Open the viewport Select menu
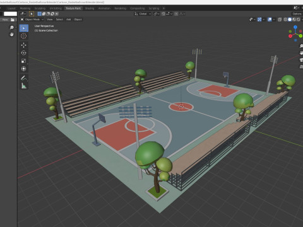The image size is (303, 227). (x=59, y=20)
